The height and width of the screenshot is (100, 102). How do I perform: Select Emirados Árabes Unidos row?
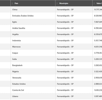click(51, 16)
